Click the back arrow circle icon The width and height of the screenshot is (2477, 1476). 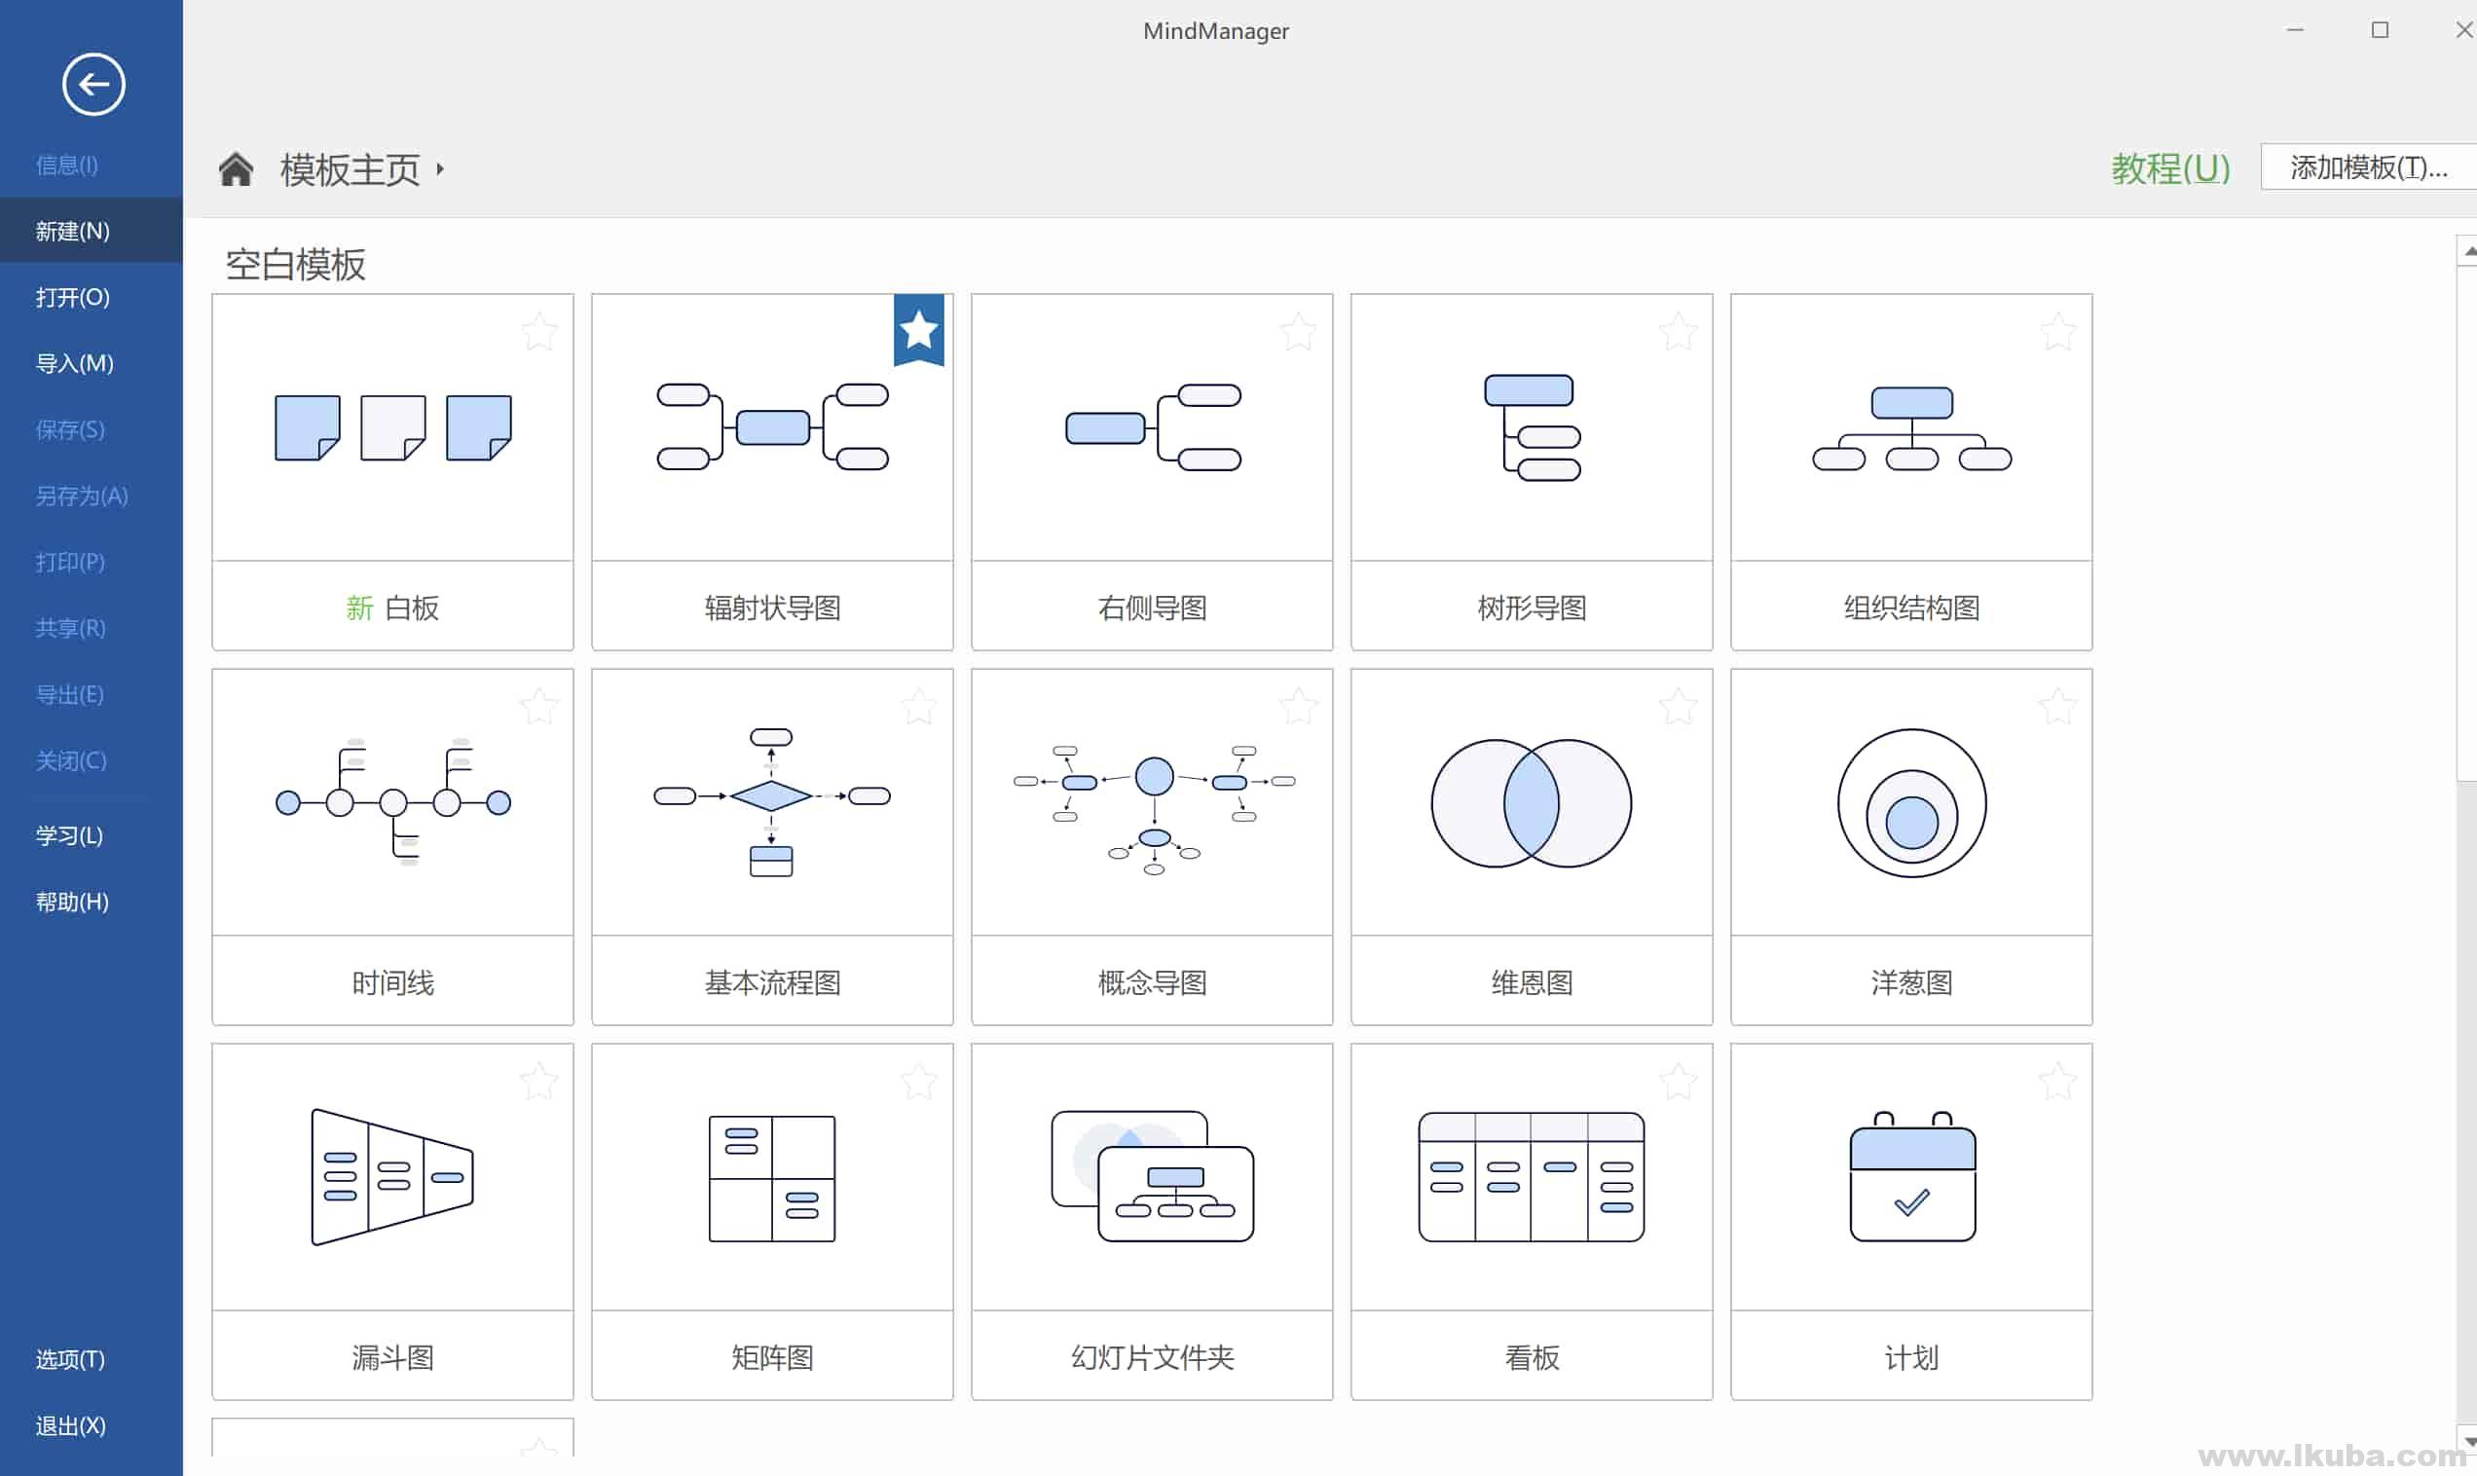click(93, 85)
